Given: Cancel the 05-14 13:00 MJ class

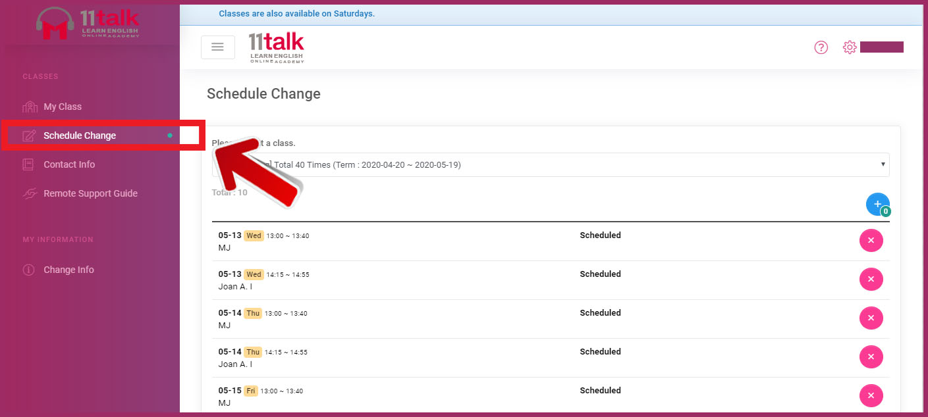Looking at the screenshot, I should pyautogui.click(x=871, y=318).
